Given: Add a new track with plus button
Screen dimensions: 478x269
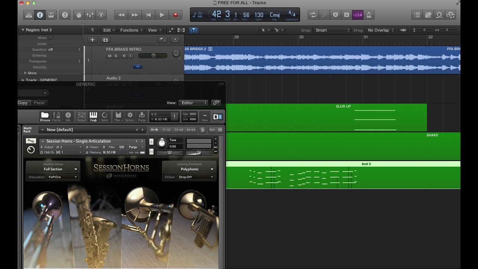Looking at the screenshot, I should click(x=92, y=40).
